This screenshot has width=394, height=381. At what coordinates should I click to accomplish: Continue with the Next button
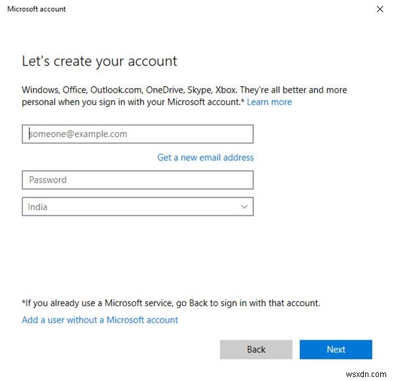(336, 349)
